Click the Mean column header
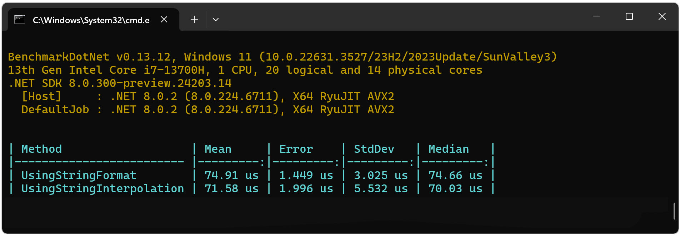 tap(218, 149)
